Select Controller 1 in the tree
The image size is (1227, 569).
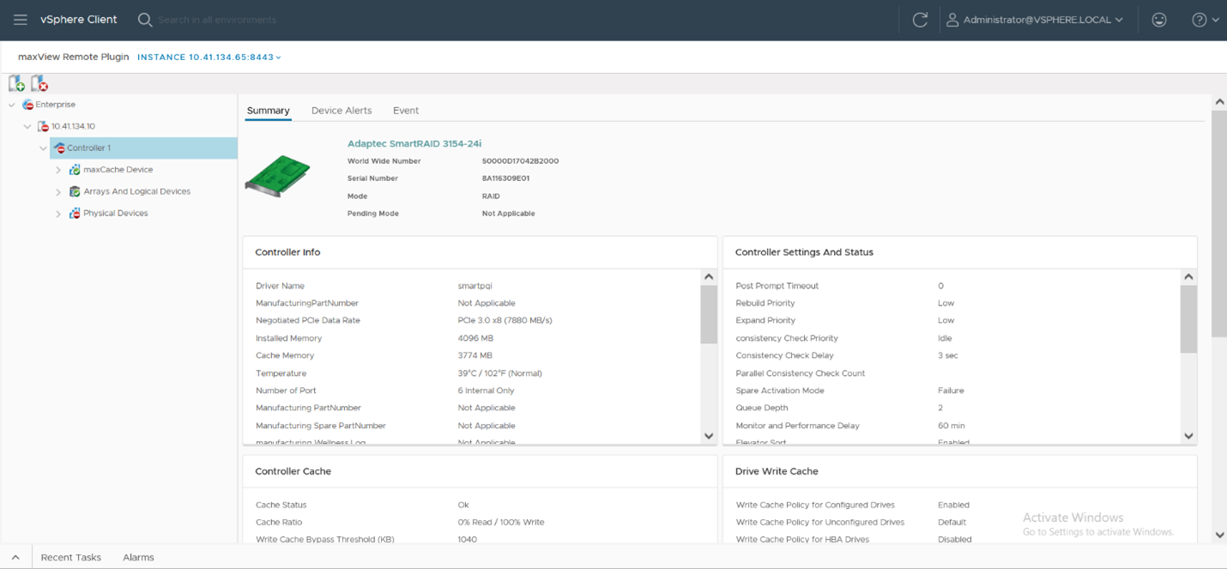point(89,148)
